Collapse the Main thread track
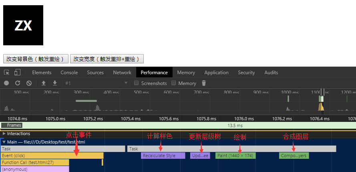This screenshot has width=356, height=172. click(4, 142)
